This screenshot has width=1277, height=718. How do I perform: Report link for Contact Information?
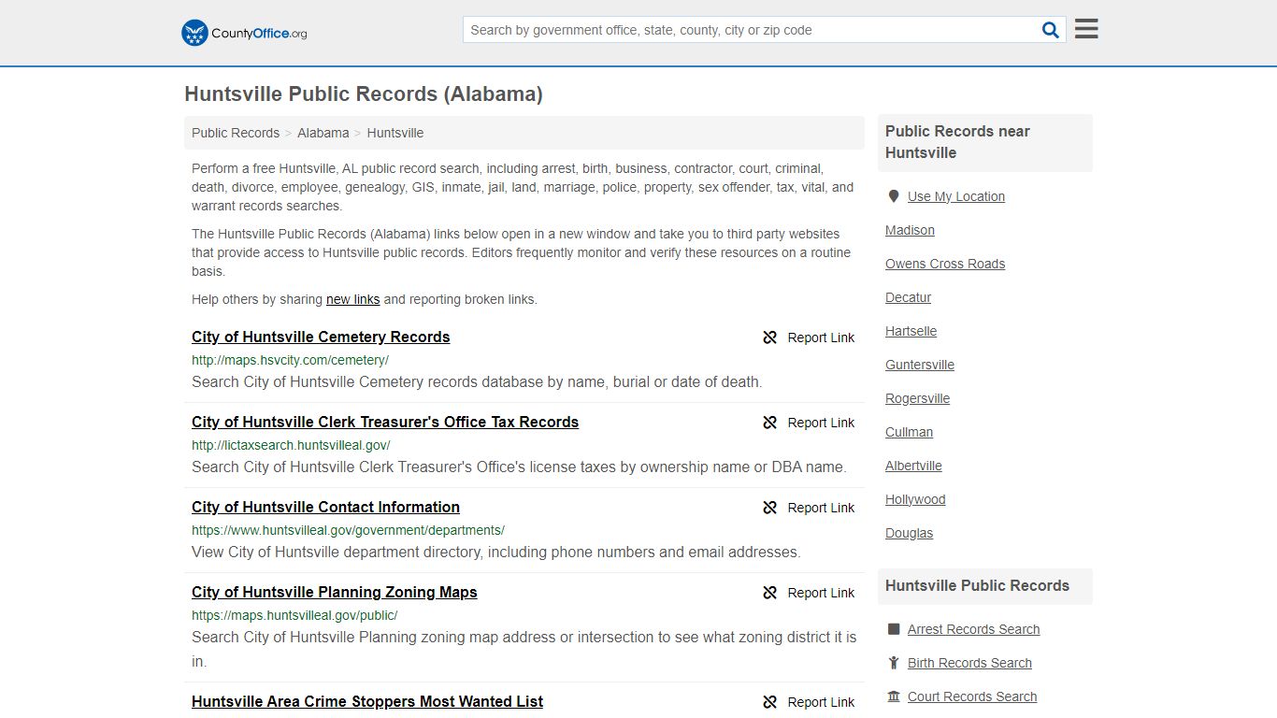[x=821, y=508]
